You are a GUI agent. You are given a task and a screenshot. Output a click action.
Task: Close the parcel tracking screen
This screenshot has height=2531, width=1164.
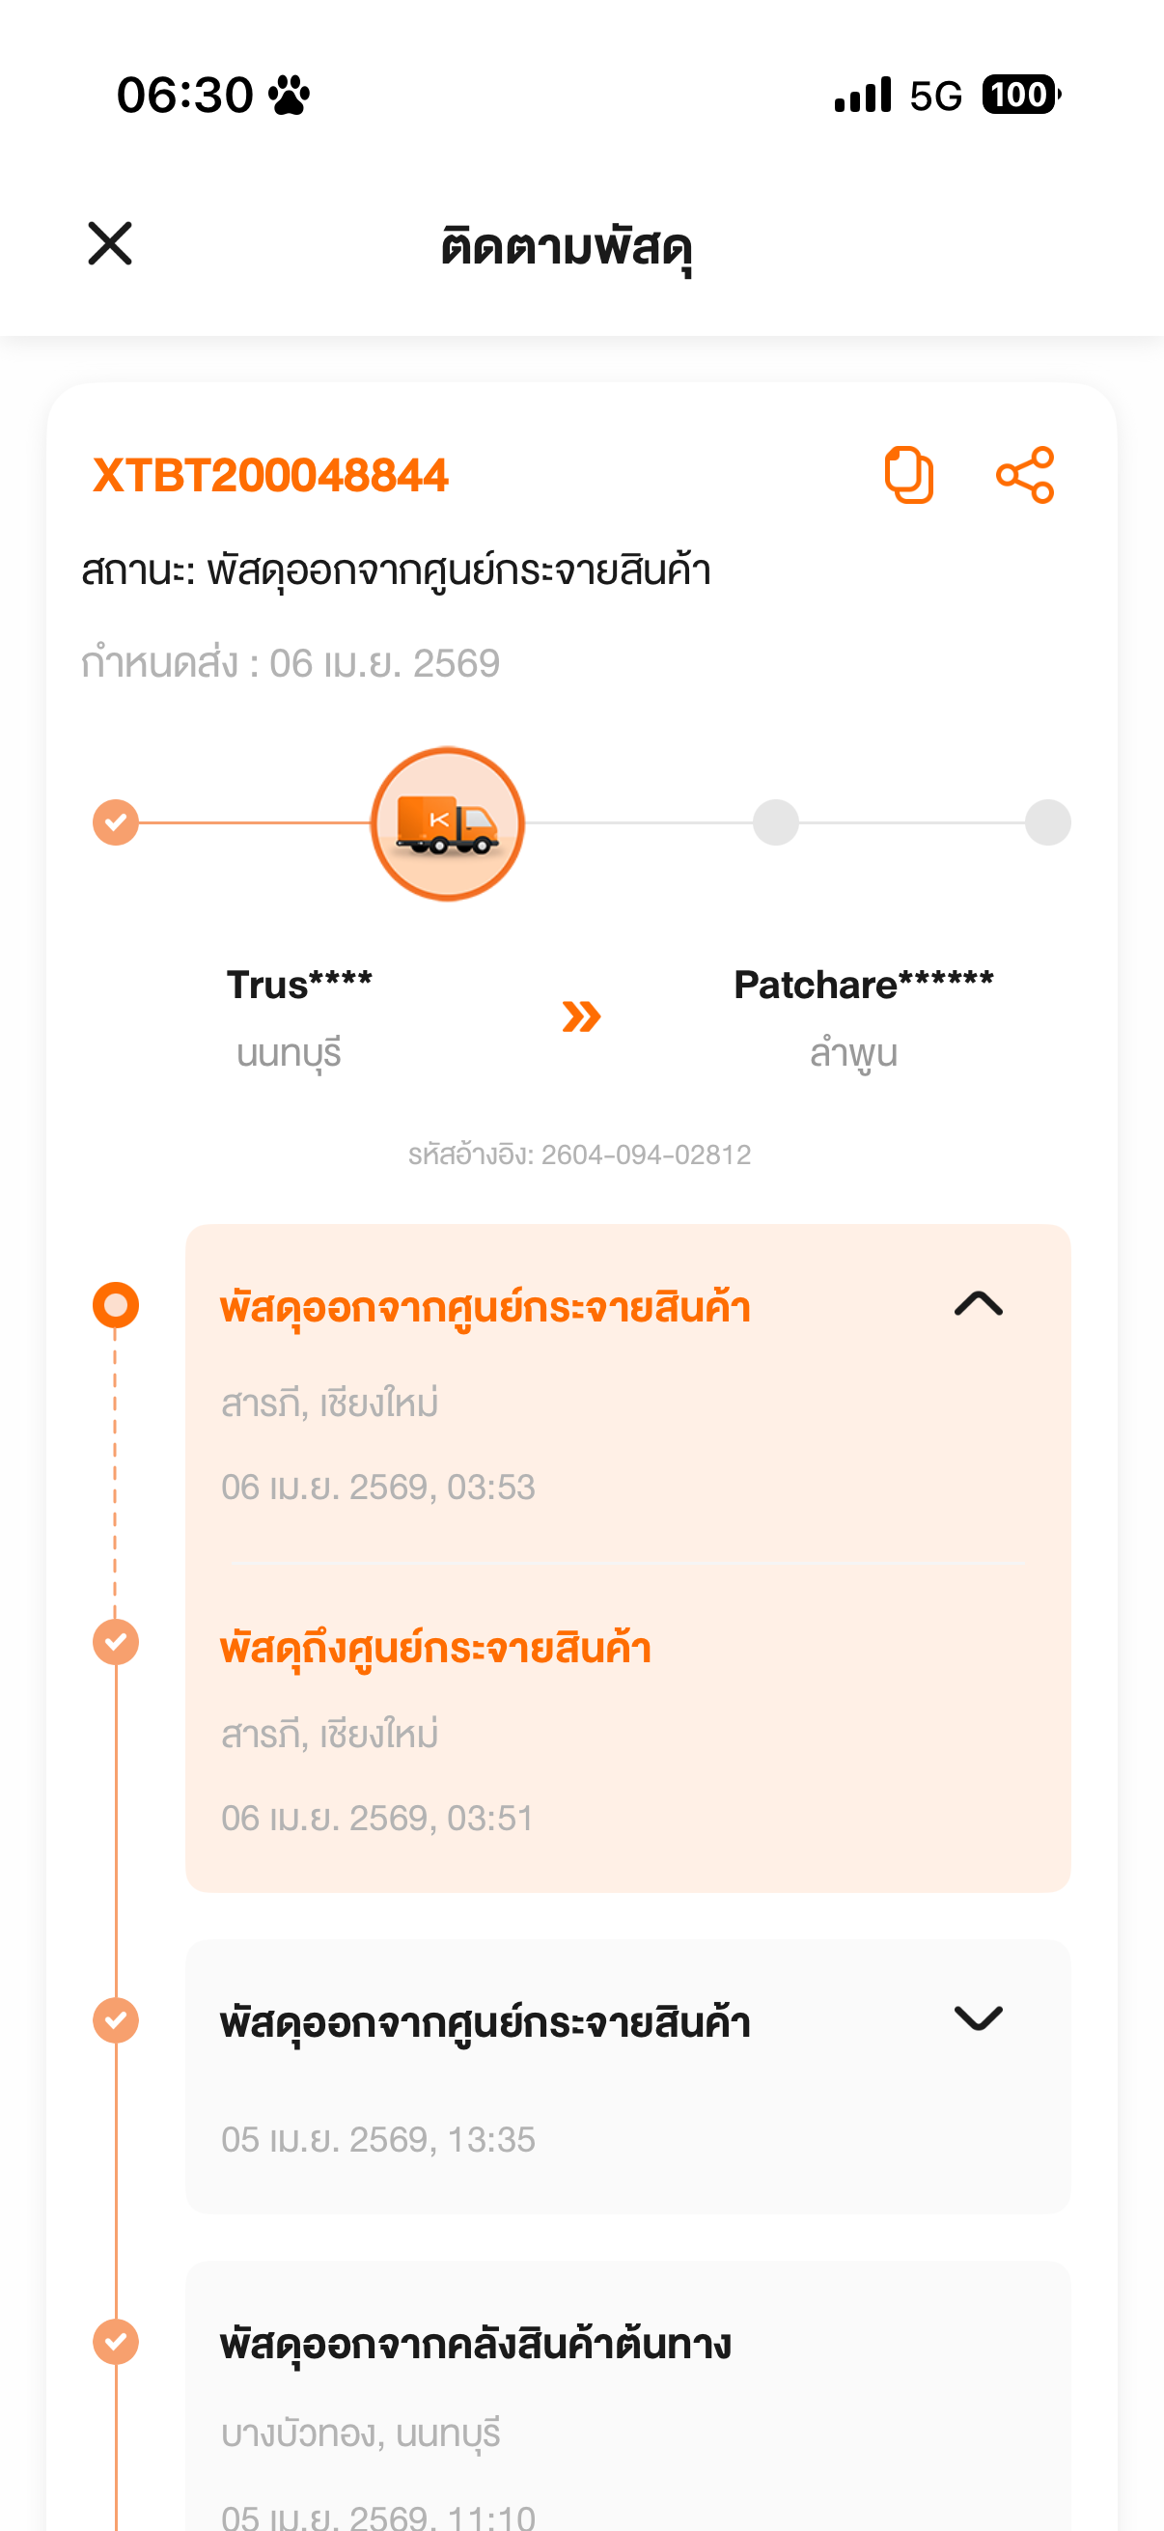109,243
